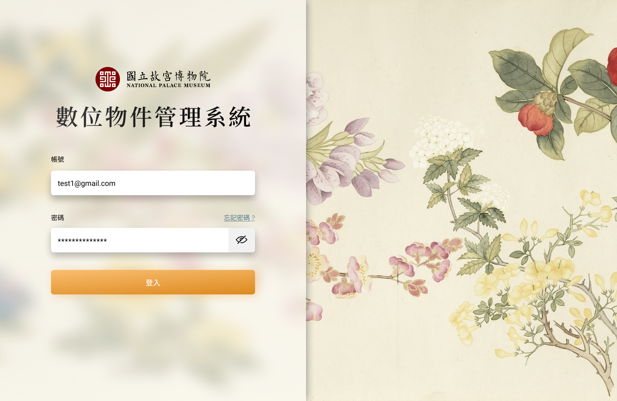The height and width of the screenshot is (401, 617).
Task: Click the NATIONAL PALACE MUSEUM English text
Action: pyautogui.click(x=169, y=85)
